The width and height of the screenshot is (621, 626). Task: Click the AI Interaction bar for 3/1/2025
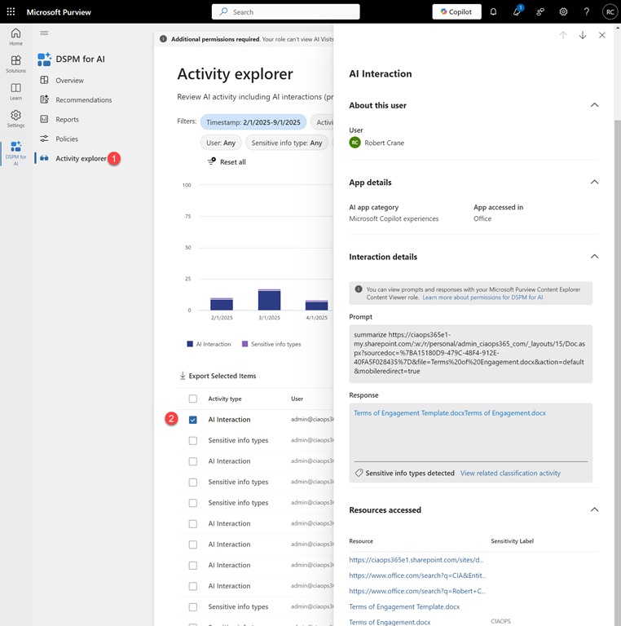(x=269, y=300)
